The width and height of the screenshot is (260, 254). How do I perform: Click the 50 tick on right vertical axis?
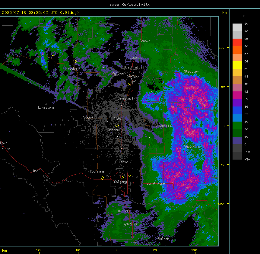[223, 87]
